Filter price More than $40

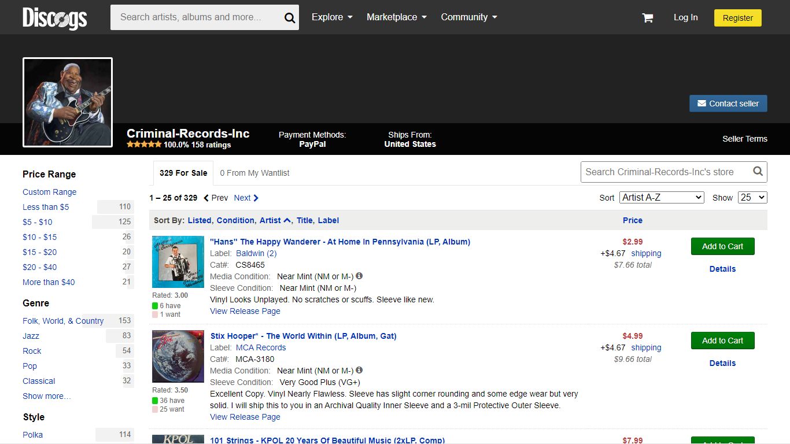coord(49,282)
